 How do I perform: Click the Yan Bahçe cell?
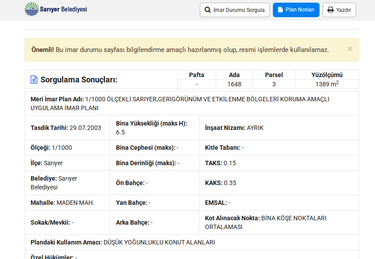(x=154, y=203)
